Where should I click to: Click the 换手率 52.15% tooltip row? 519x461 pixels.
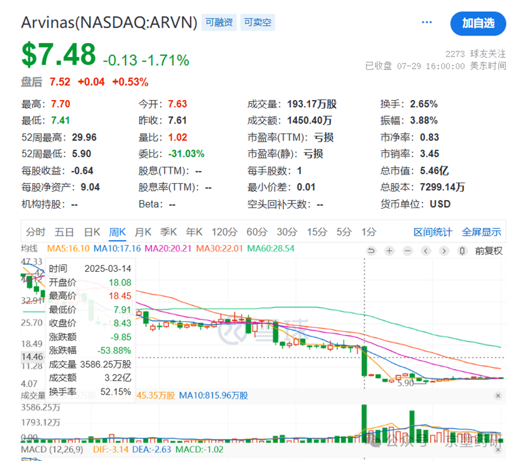[90, 392]
